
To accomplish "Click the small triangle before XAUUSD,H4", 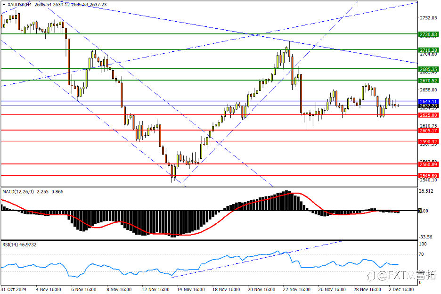I will (4, 5).
